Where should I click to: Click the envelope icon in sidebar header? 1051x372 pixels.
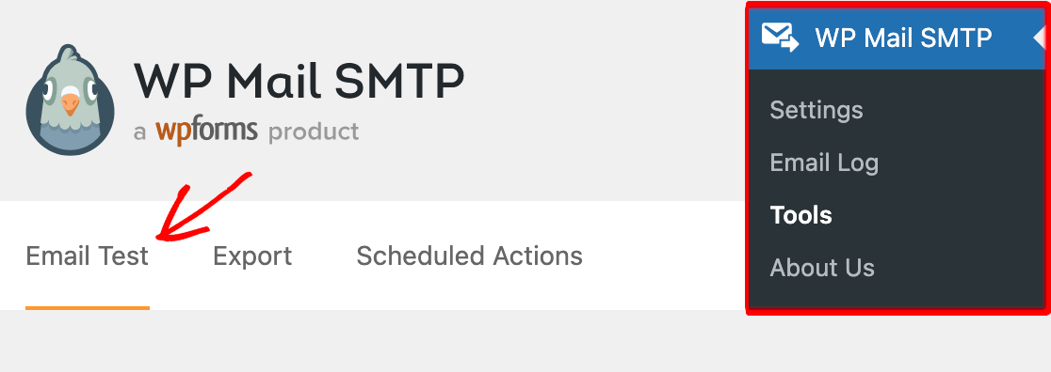coord(780,38)
